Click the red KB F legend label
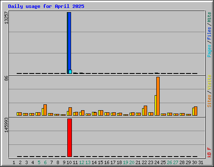 [x=209, y=152]
